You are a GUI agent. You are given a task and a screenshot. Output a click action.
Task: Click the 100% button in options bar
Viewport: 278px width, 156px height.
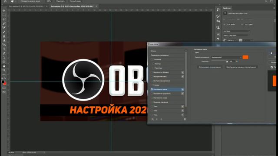(49, 1)
